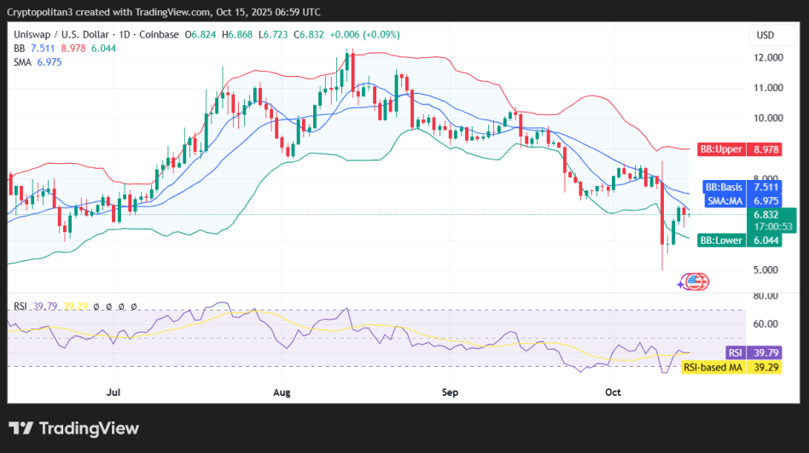This screenshot has height=453, width=809.
Task: Click the Aug marker on time axis
Action: (x=283, y=393)
